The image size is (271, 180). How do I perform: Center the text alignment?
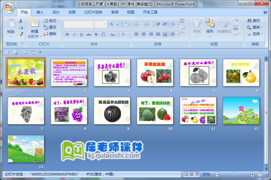tap(144, 34)
